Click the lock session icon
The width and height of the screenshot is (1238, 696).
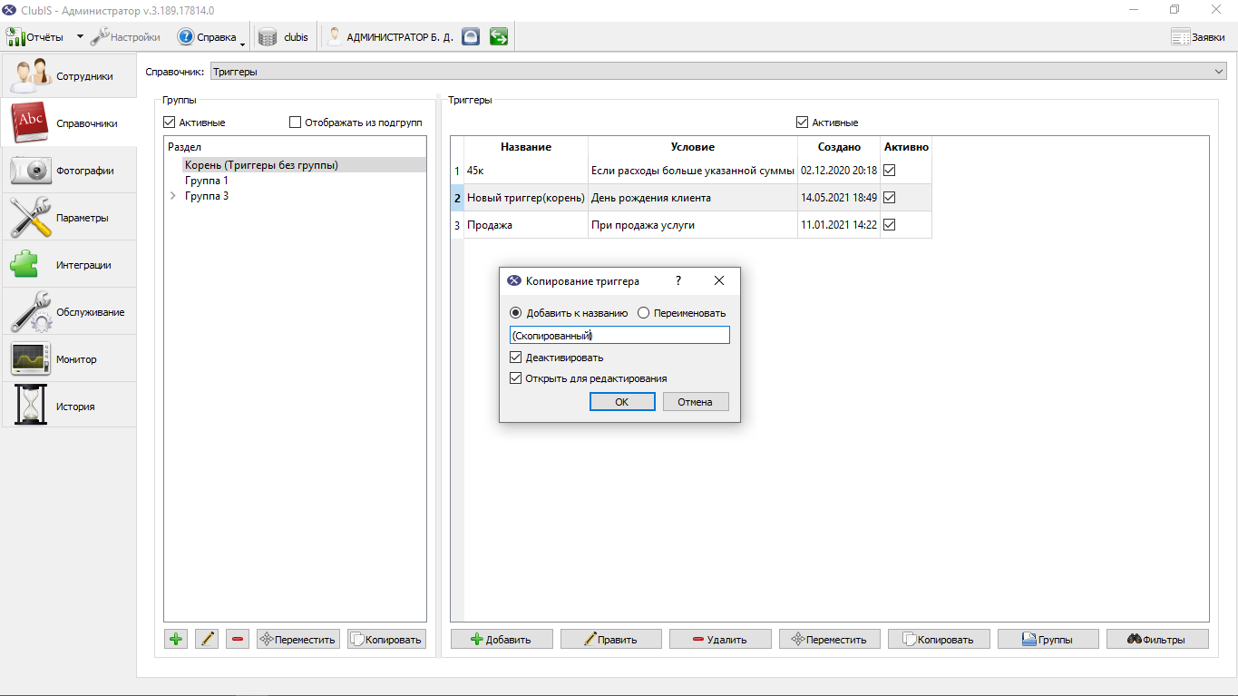click(x=471, y=37)
